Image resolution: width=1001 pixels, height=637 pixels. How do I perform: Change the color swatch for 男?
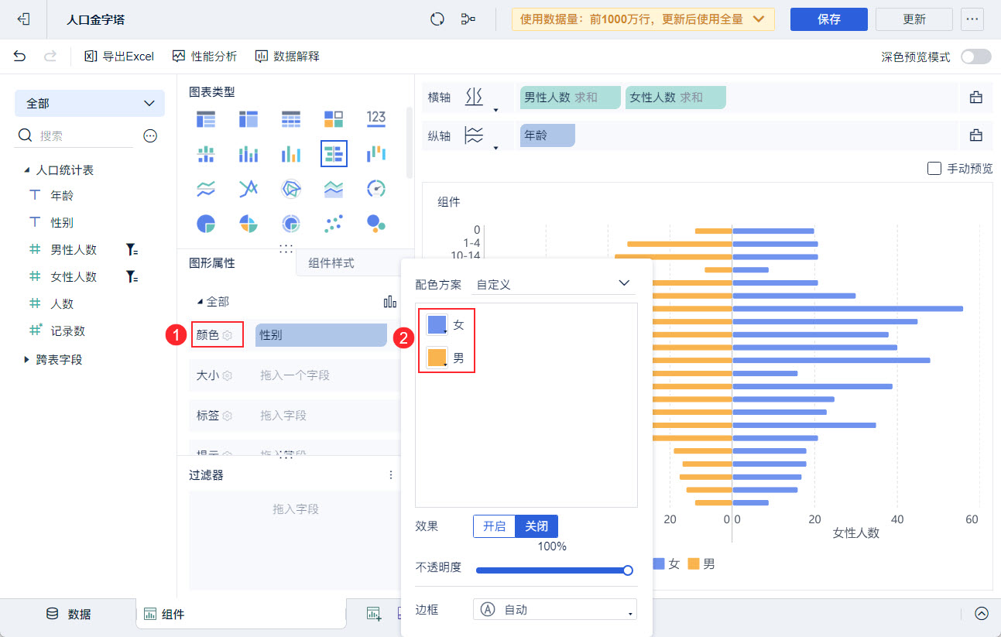[x=437, y=358]
